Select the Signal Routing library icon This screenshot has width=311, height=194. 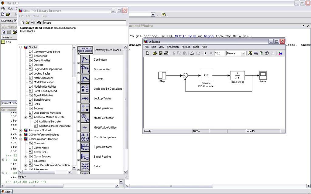click(85, 157)
